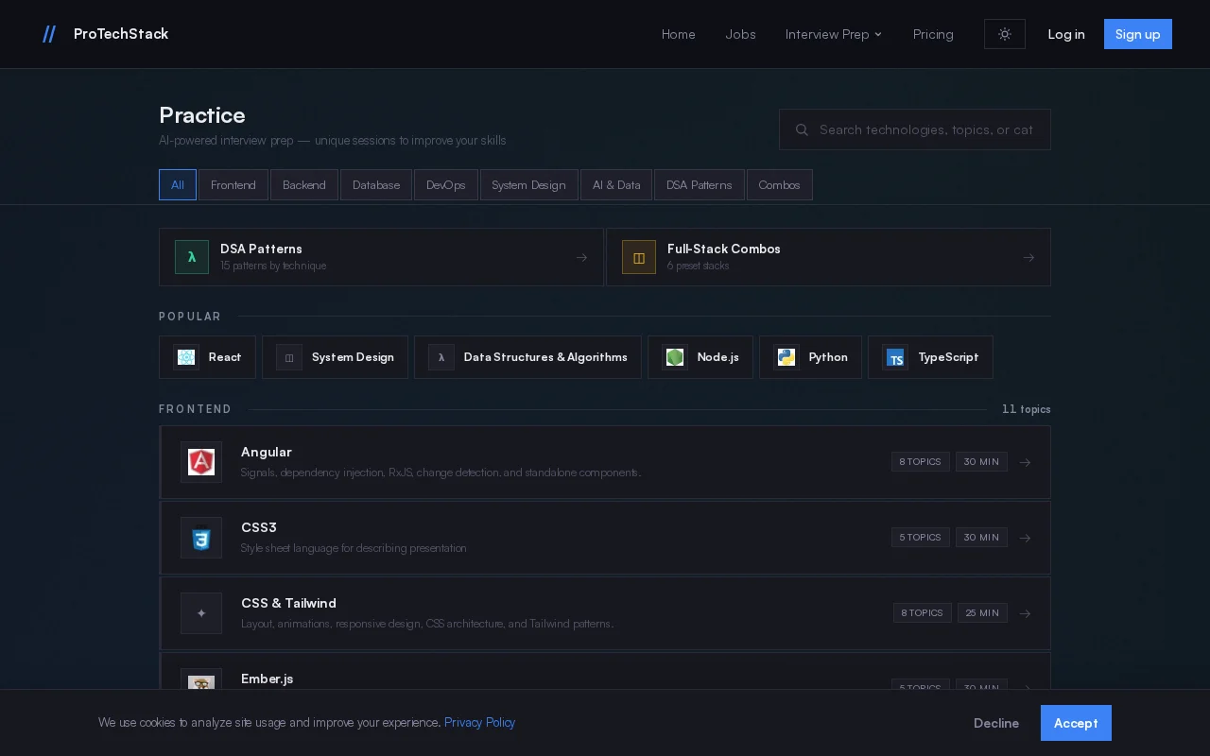Select the Combos filter tab
Image resolution: width=1210 pixels, height=756 pixels.
(780, 185)
